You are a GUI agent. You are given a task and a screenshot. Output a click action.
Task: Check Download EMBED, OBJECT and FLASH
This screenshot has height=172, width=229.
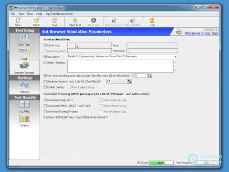click(45, 106)
